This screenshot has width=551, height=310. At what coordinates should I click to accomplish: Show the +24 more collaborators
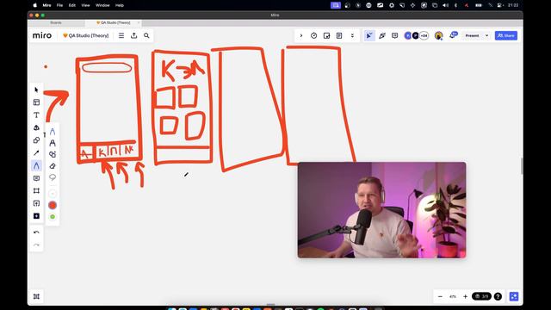pos(424,35)
